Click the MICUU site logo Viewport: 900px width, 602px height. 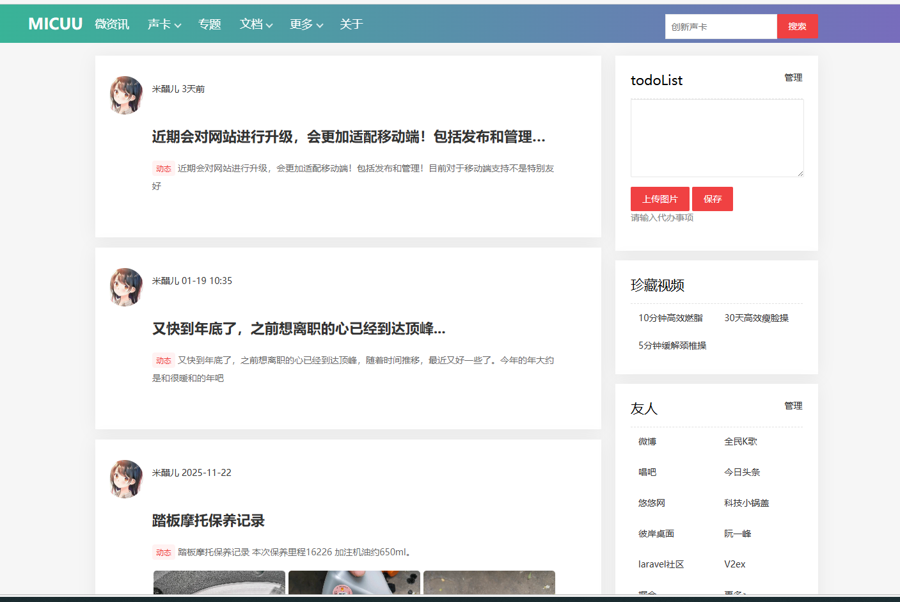55,24
